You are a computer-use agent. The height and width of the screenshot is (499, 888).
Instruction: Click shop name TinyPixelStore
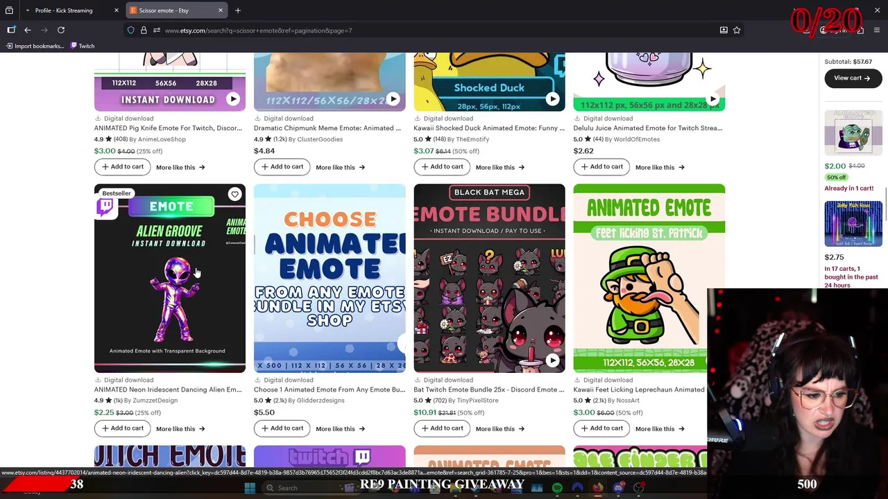coord(477,400)
